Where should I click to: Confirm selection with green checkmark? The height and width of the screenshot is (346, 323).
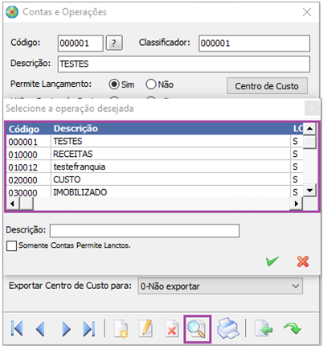tap(272, 261)
